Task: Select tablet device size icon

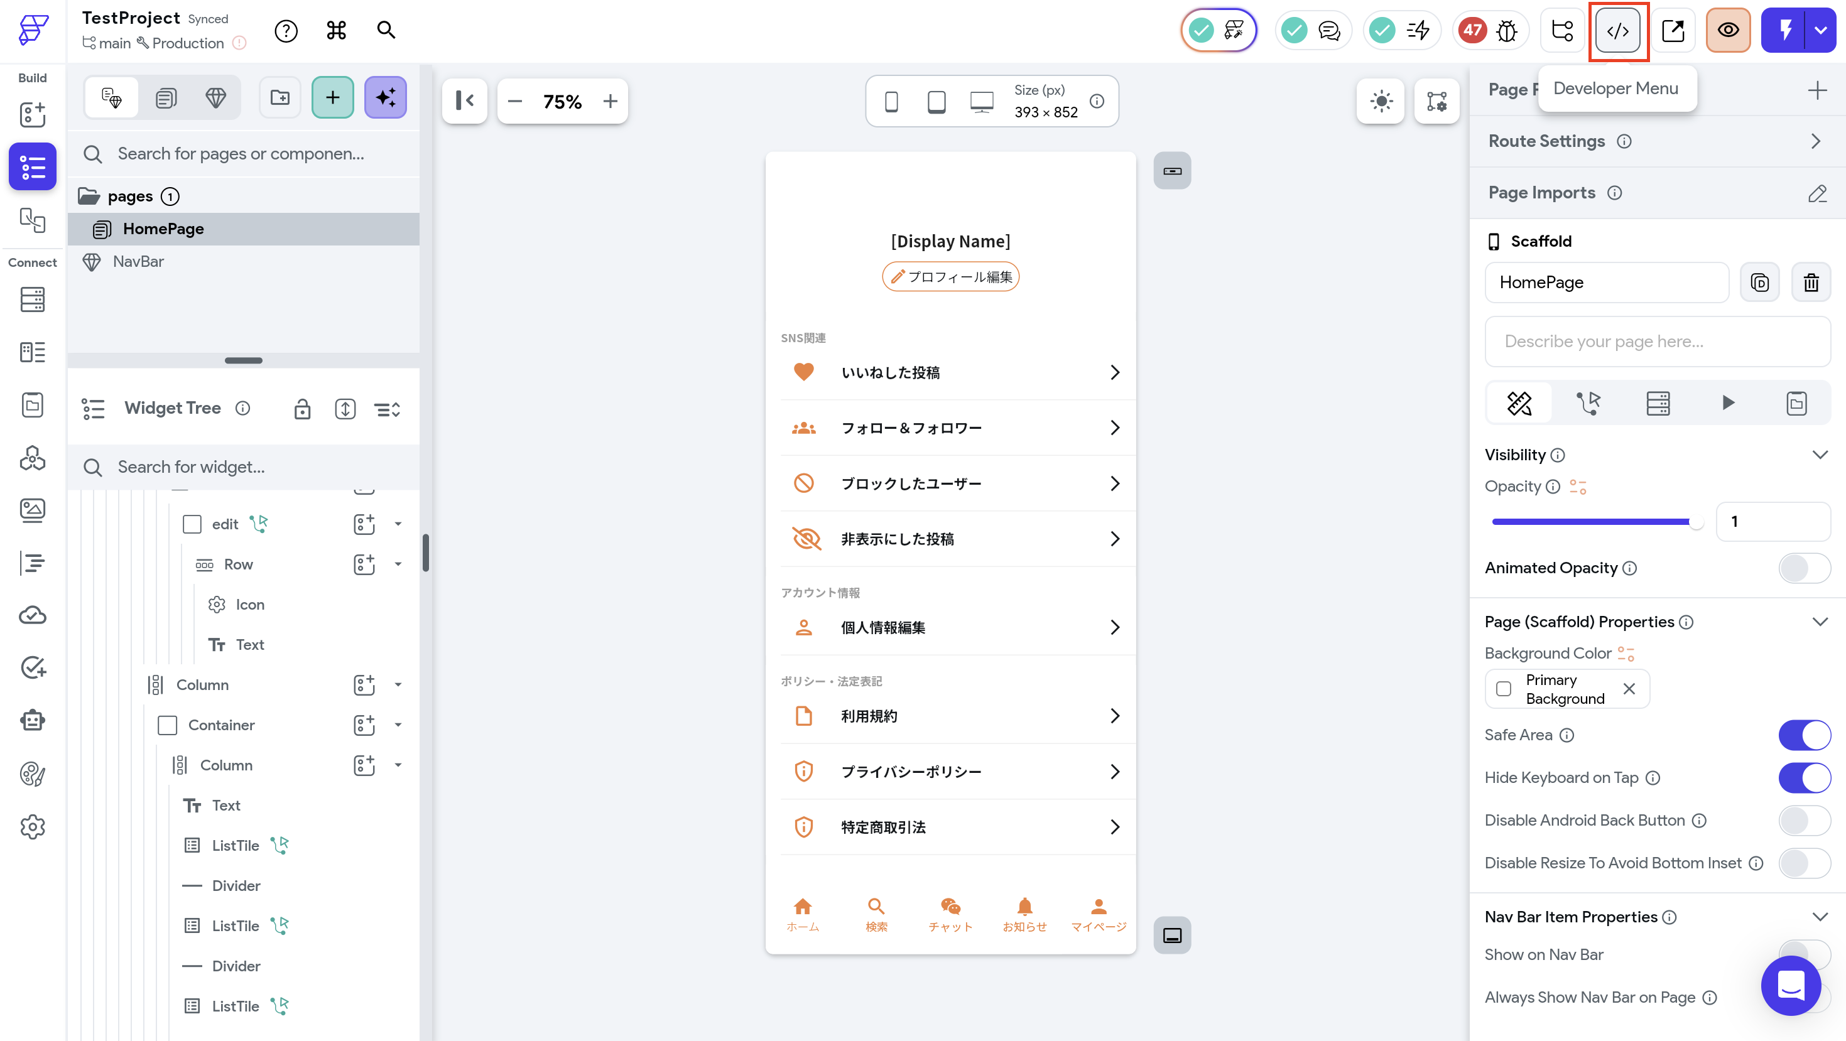Action: click(x=936, y=102)
